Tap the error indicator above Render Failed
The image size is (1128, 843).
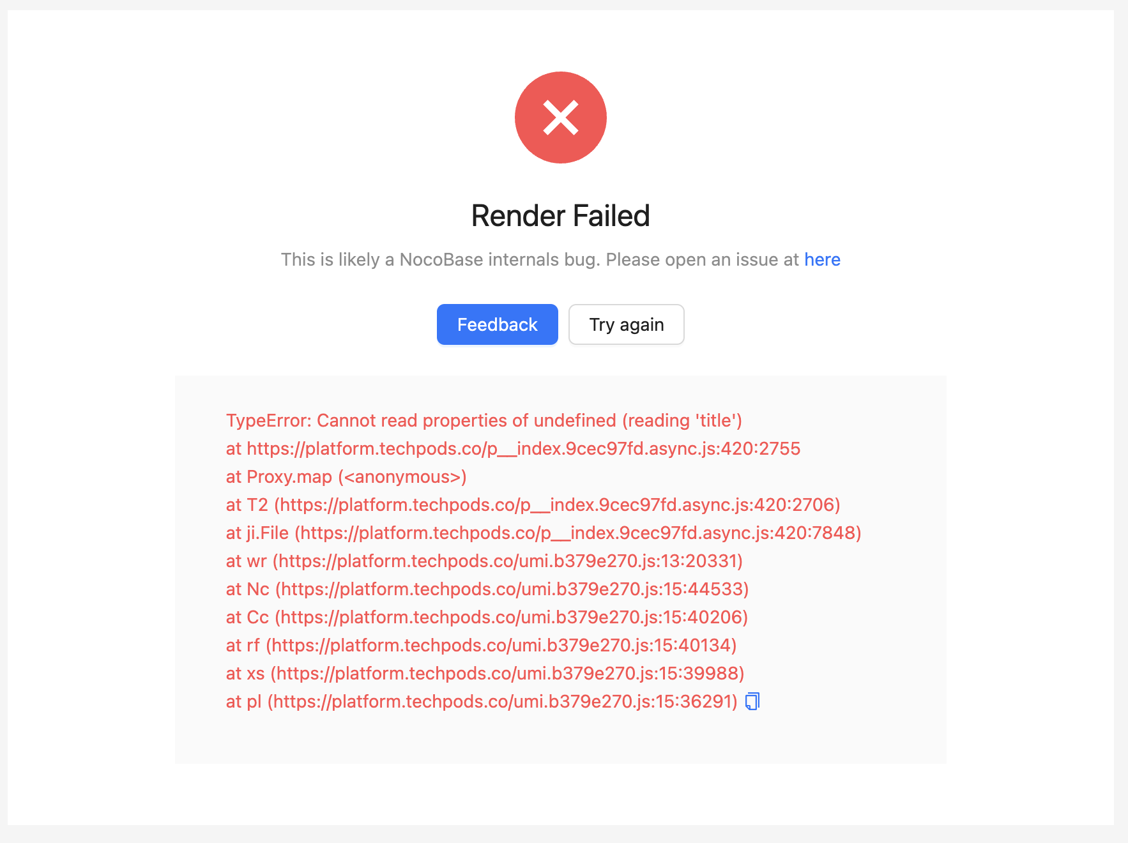point(560,117)
